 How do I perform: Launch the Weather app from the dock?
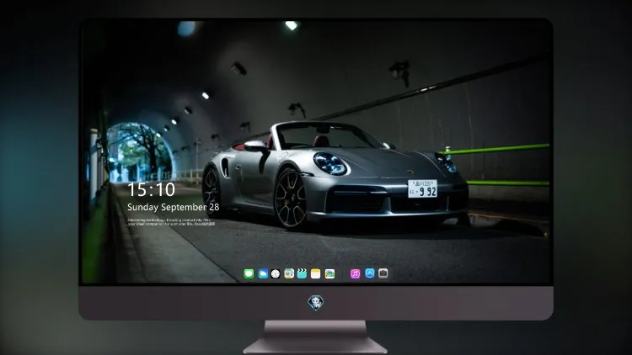(x=263, y=274)
